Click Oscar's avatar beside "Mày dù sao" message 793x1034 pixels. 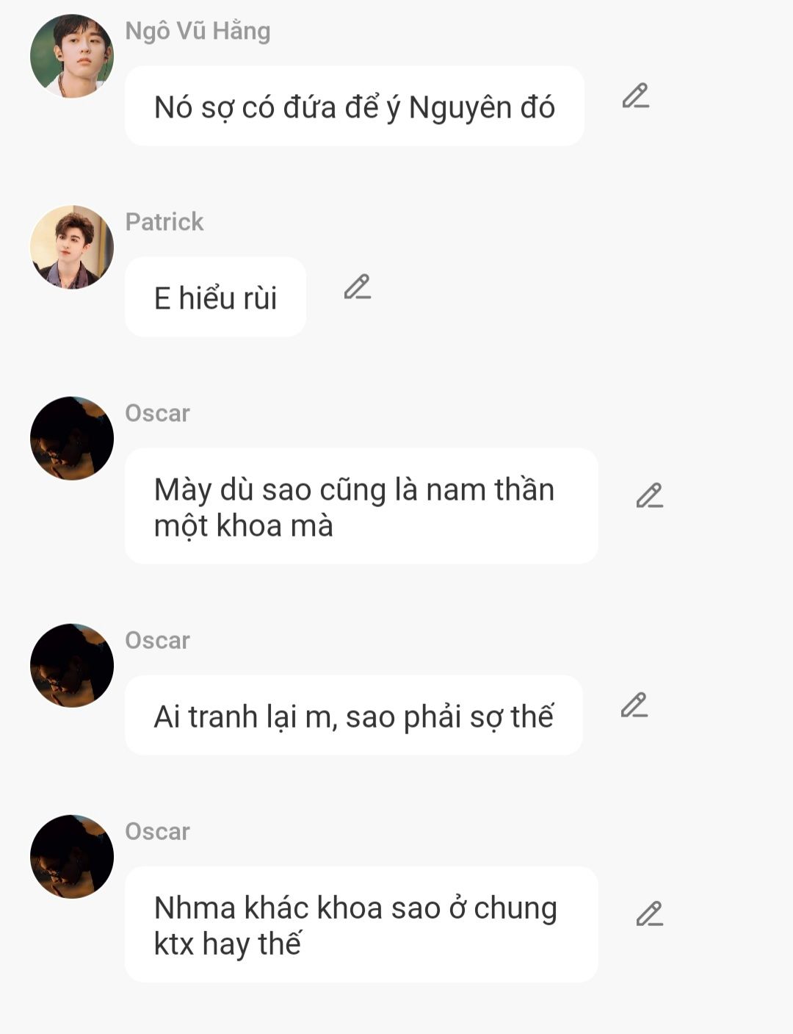pos(72,439)
